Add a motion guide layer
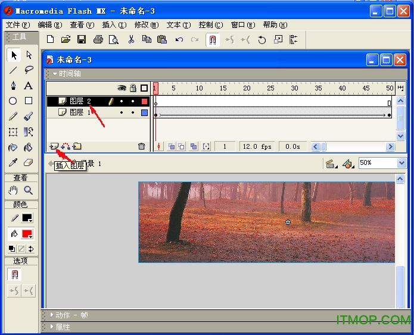 (x=66, y=146)
